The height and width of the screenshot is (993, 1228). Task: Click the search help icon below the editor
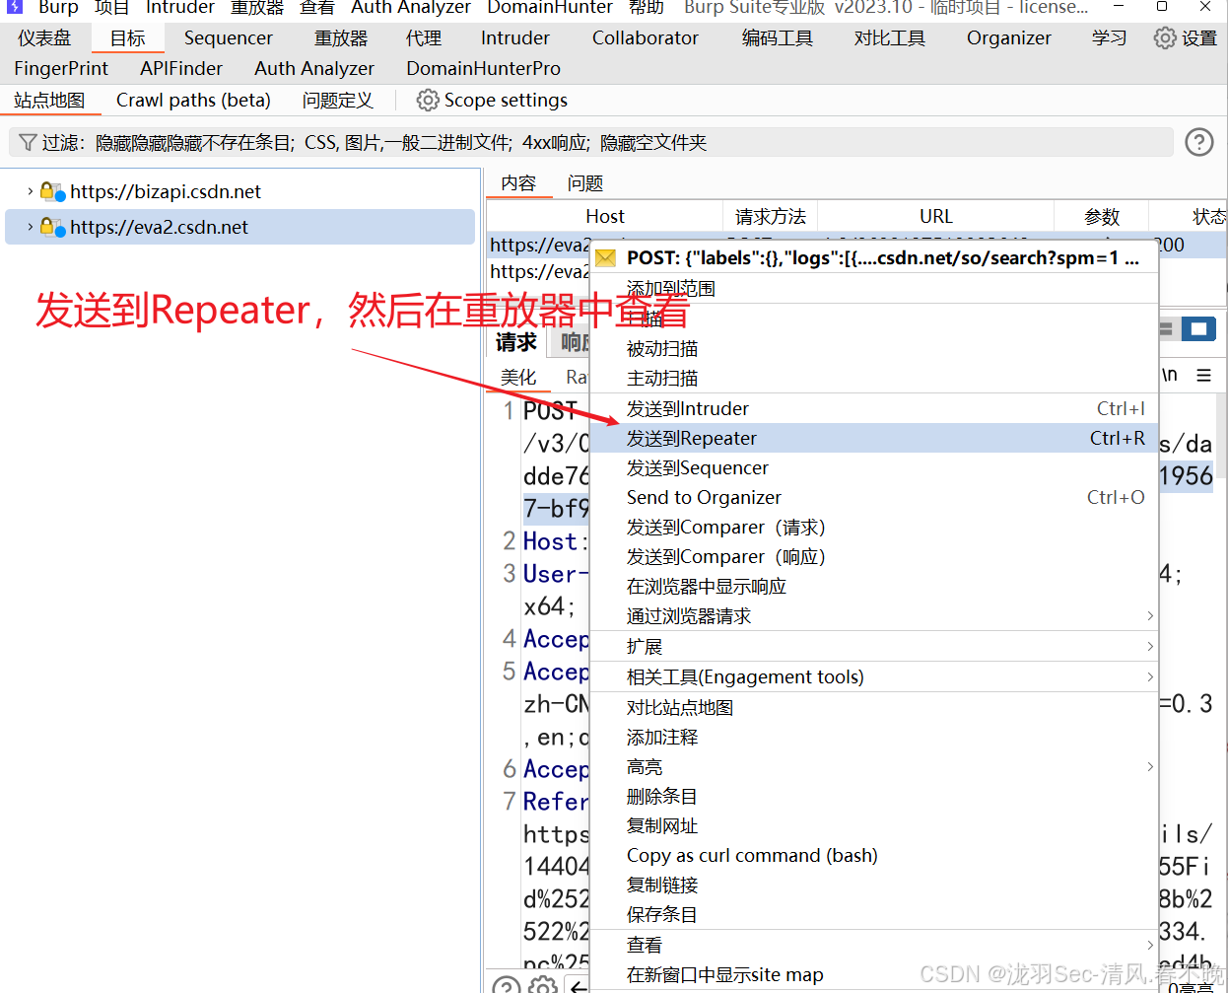[x=506, y=985]
